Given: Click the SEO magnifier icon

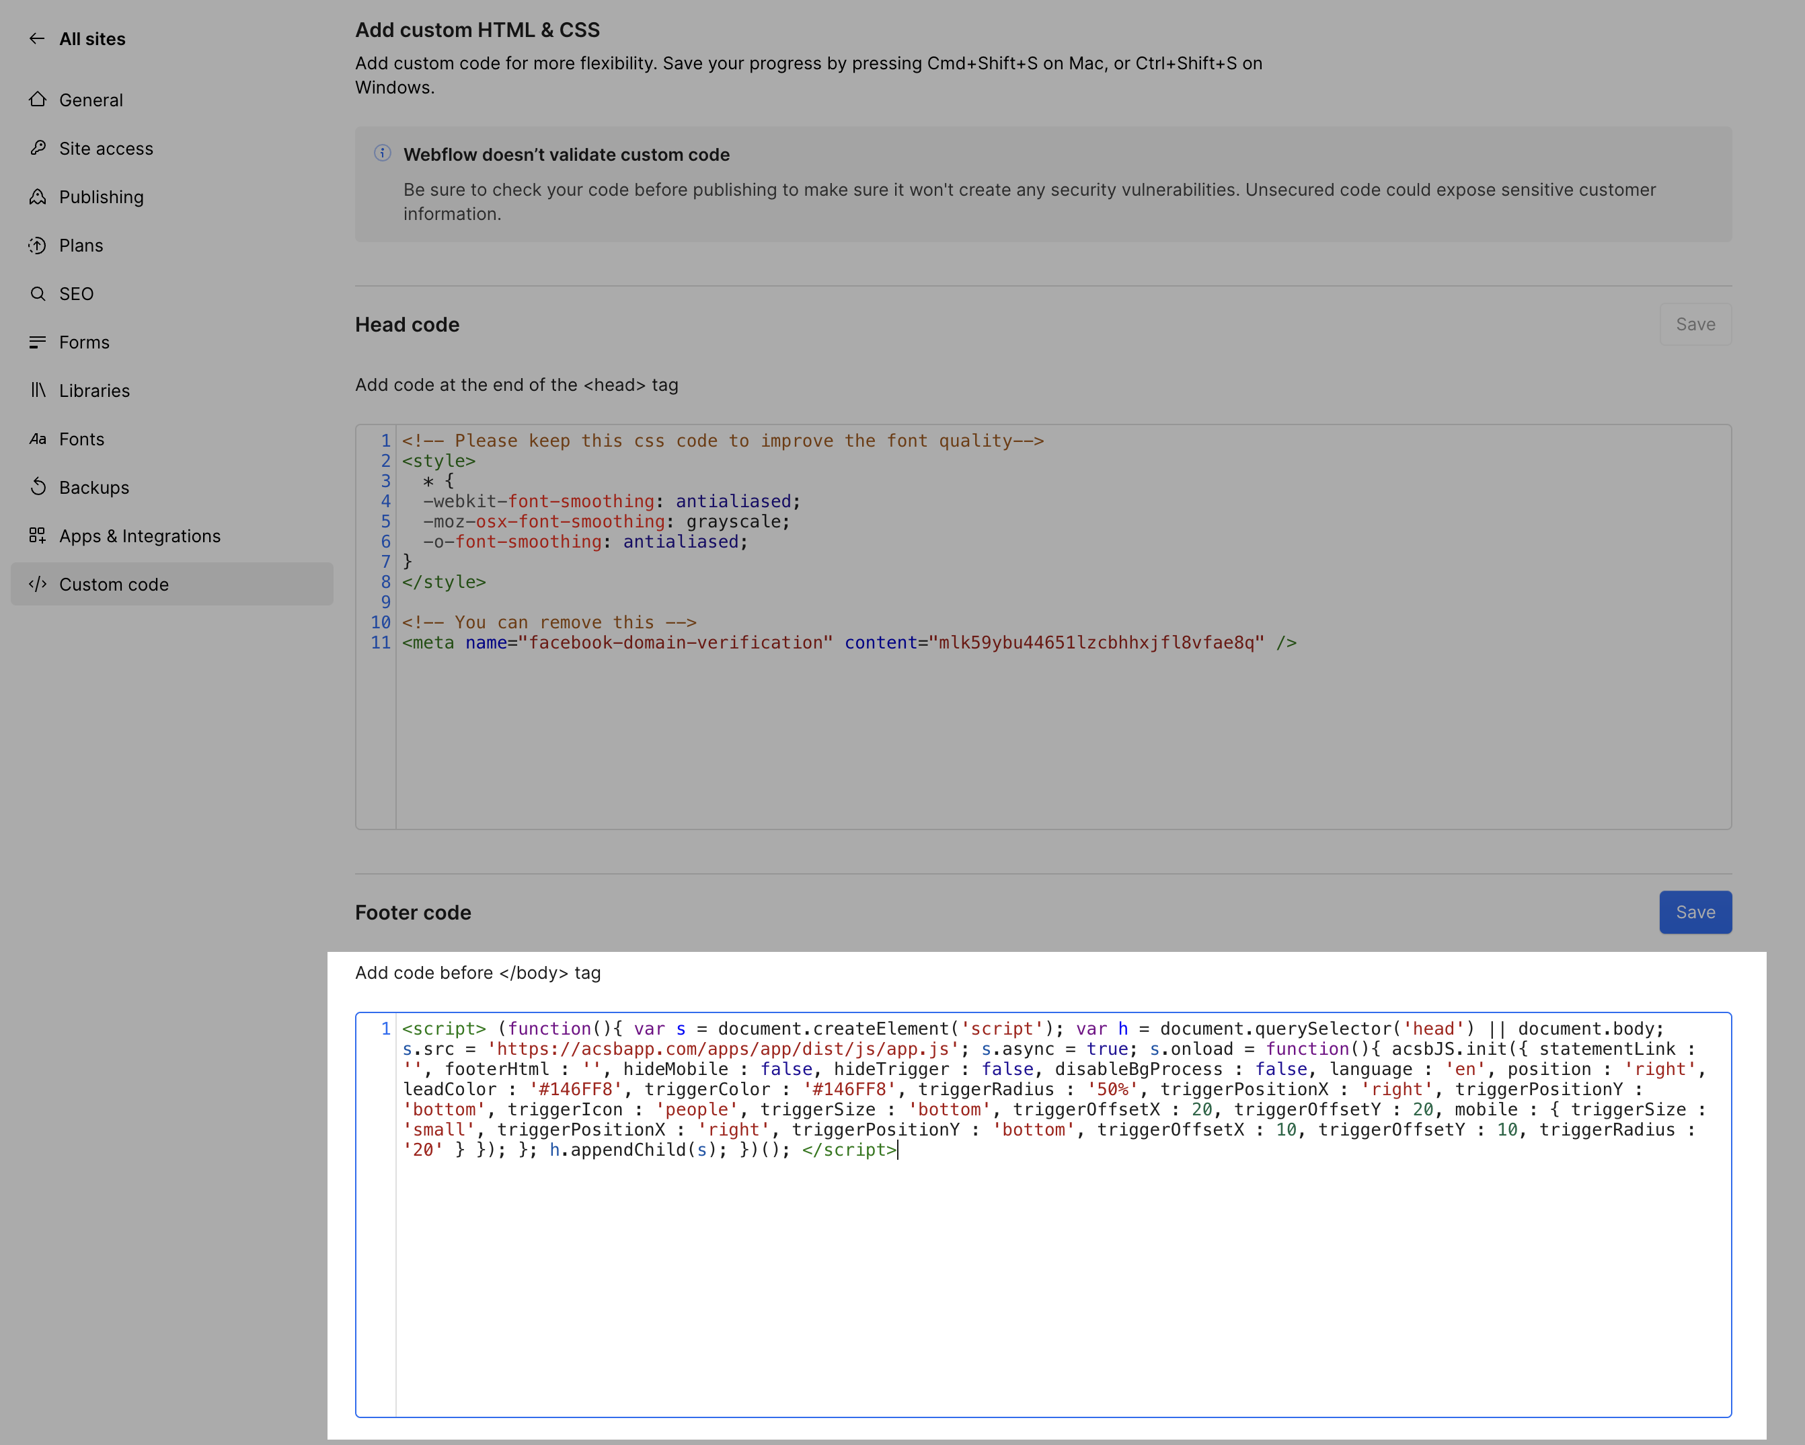Looking at the screenshot, I should [x=38, y=294].
